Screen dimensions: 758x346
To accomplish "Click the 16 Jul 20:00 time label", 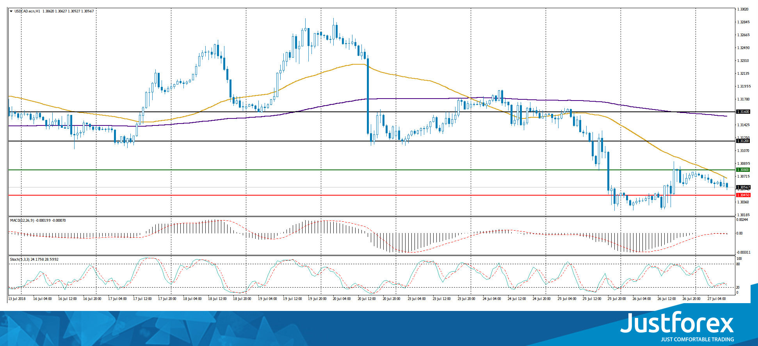I will point(93,299).
